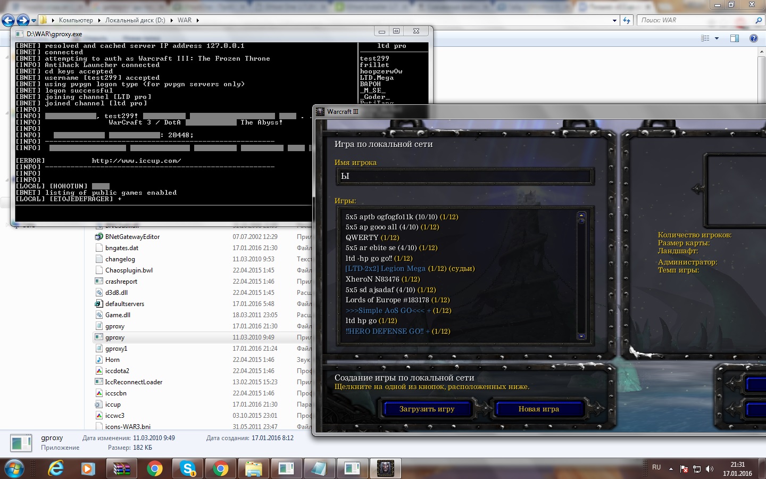766x479 pixels.
Task: Expand the arrow after Локальный диск (D:) breadcrumb
Action: [x=171, y=20]
